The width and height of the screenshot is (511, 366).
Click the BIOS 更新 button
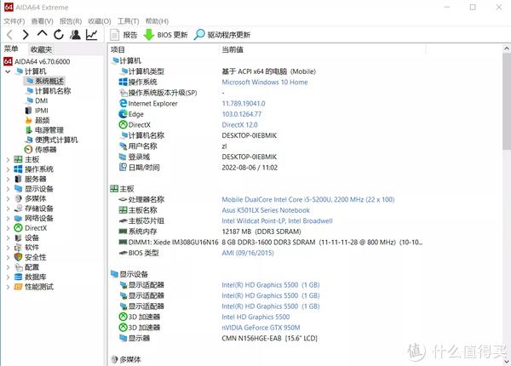165,35
